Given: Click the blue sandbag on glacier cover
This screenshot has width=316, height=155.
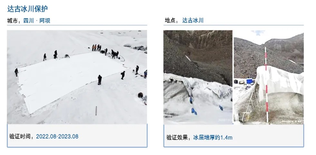Looking at the screenshot, I should [194, 111].
